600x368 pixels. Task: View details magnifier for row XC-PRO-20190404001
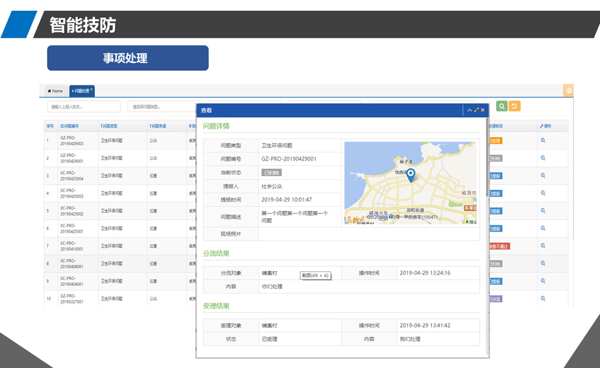click(x=543, y=281)
